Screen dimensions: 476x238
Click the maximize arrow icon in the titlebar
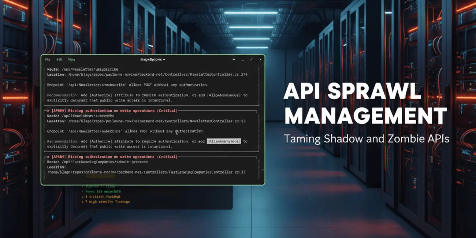click(252, 59)
